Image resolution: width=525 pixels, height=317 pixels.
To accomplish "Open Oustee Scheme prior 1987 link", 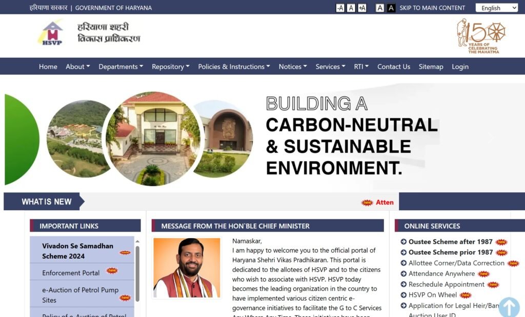I will [x=451, y=253].
